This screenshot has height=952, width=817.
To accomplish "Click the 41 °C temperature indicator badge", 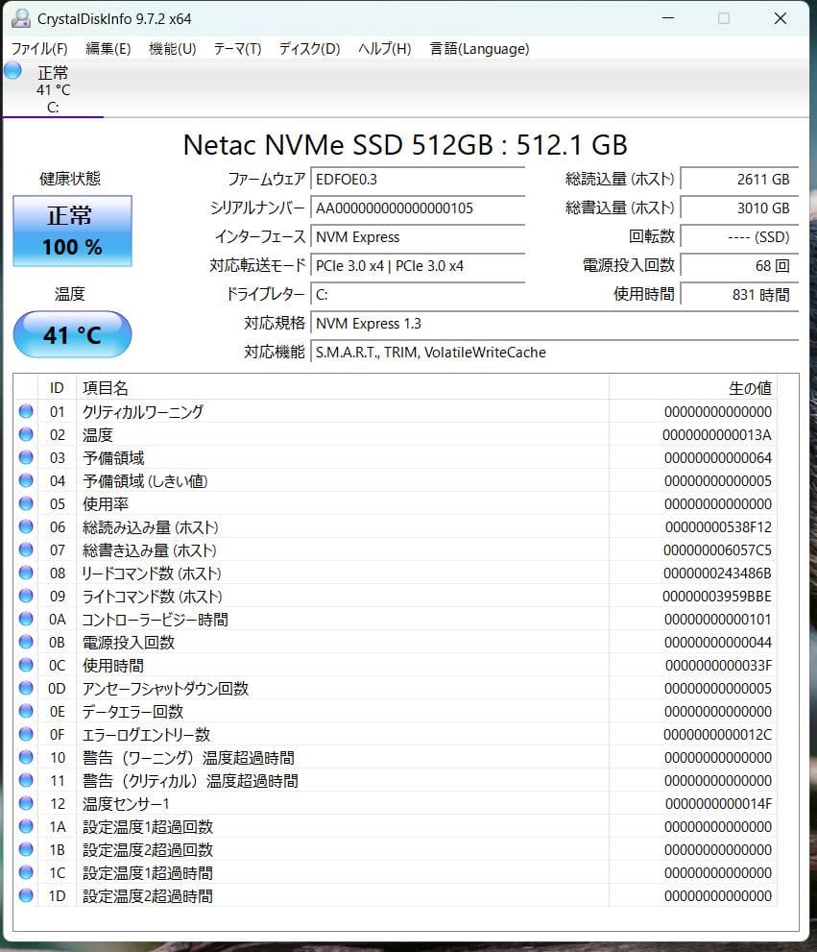I will (72, 334).
